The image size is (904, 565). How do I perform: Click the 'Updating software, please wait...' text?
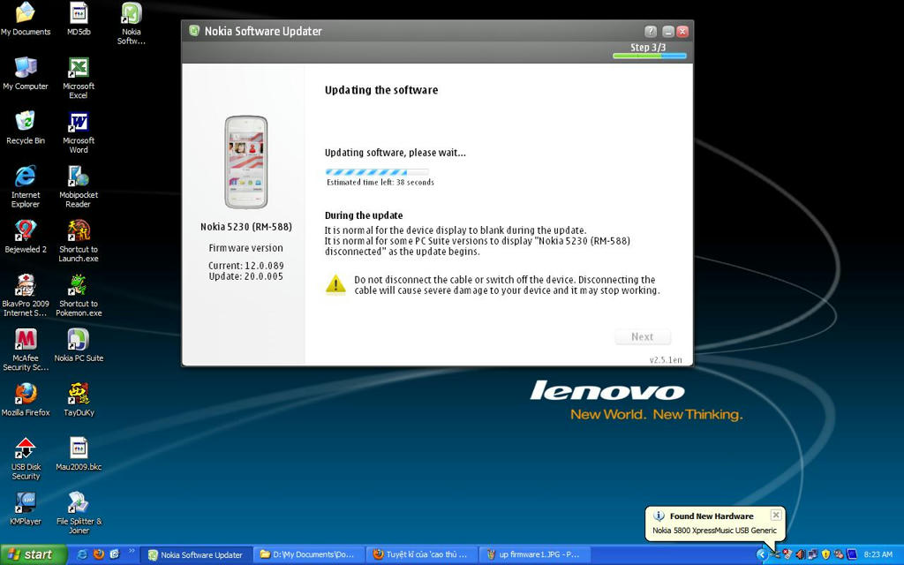tap(395, 153)
